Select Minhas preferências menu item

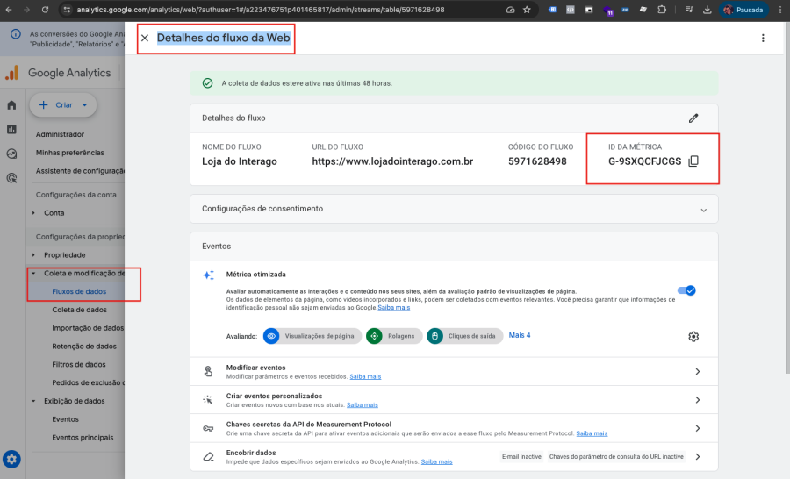[x=70, y=153]
